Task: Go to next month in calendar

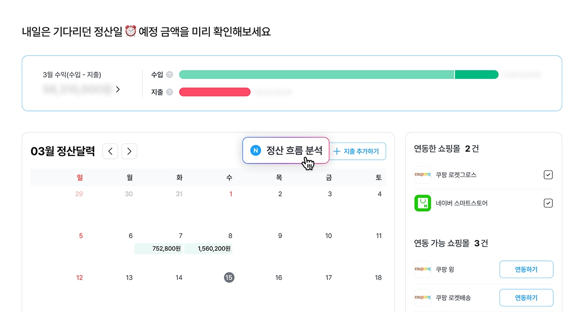Action: 130,151
